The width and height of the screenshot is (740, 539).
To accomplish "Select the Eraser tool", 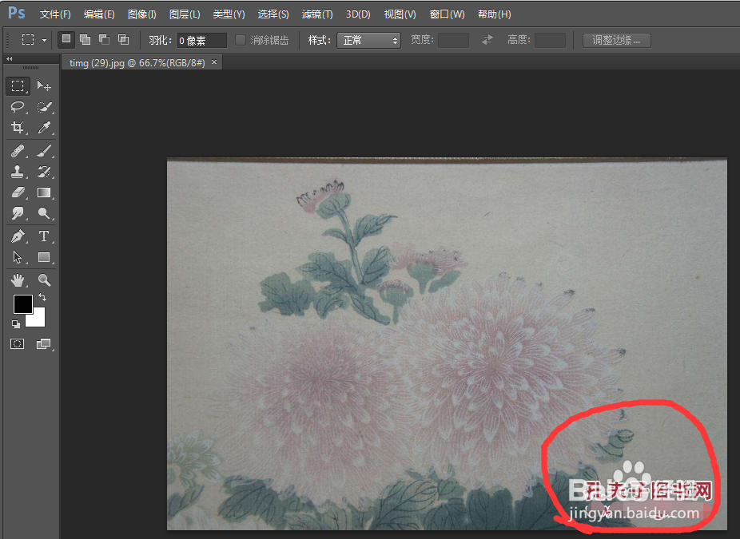I will click(18, 192).
